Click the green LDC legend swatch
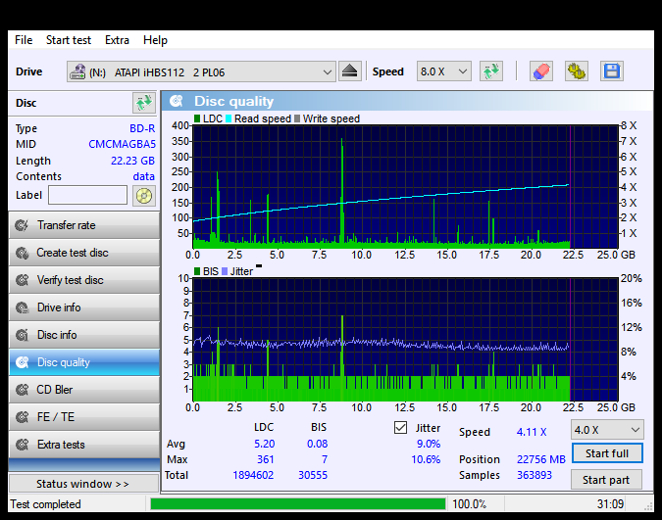Screen dimensions: 662x520 [x=197, y=118]
